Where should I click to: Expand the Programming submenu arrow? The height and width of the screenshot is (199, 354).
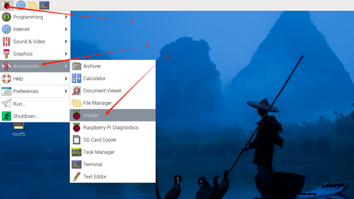66,17
